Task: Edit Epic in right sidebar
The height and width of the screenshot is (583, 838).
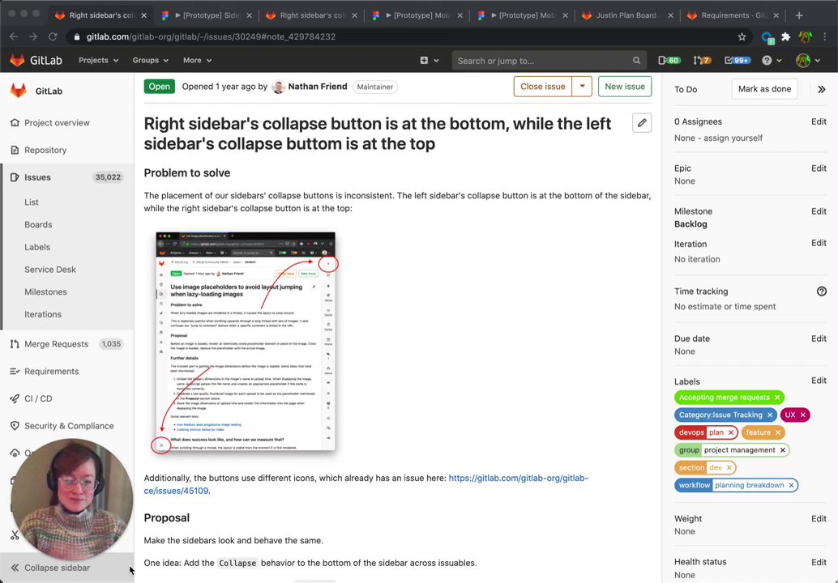Action: tap(819, 168)
